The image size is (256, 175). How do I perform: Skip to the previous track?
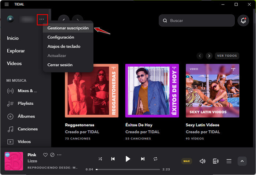coord(113,159)
